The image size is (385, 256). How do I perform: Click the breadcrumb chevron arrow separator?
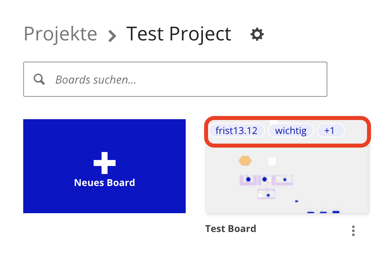112,36
